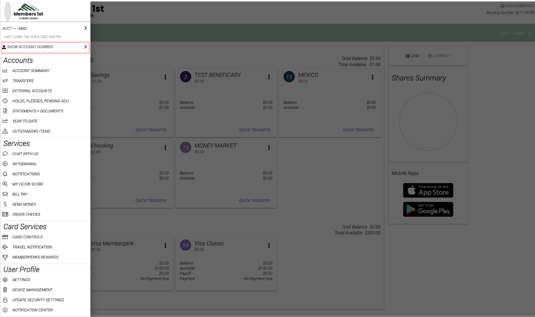Click Quick Transfer on Money Market card
Viewport: 535px width, 317px height.
[x=254, y=201]
